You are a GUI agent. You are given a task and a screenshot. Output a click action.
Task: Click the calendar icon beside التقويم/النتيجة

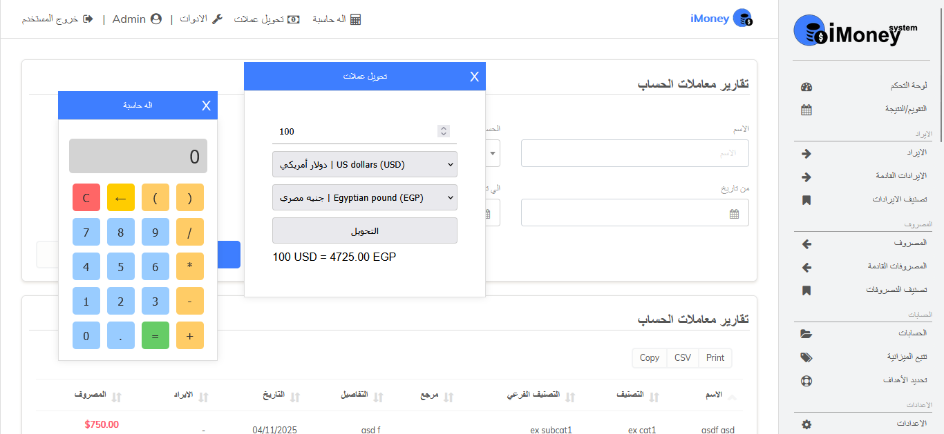point(806,110)
